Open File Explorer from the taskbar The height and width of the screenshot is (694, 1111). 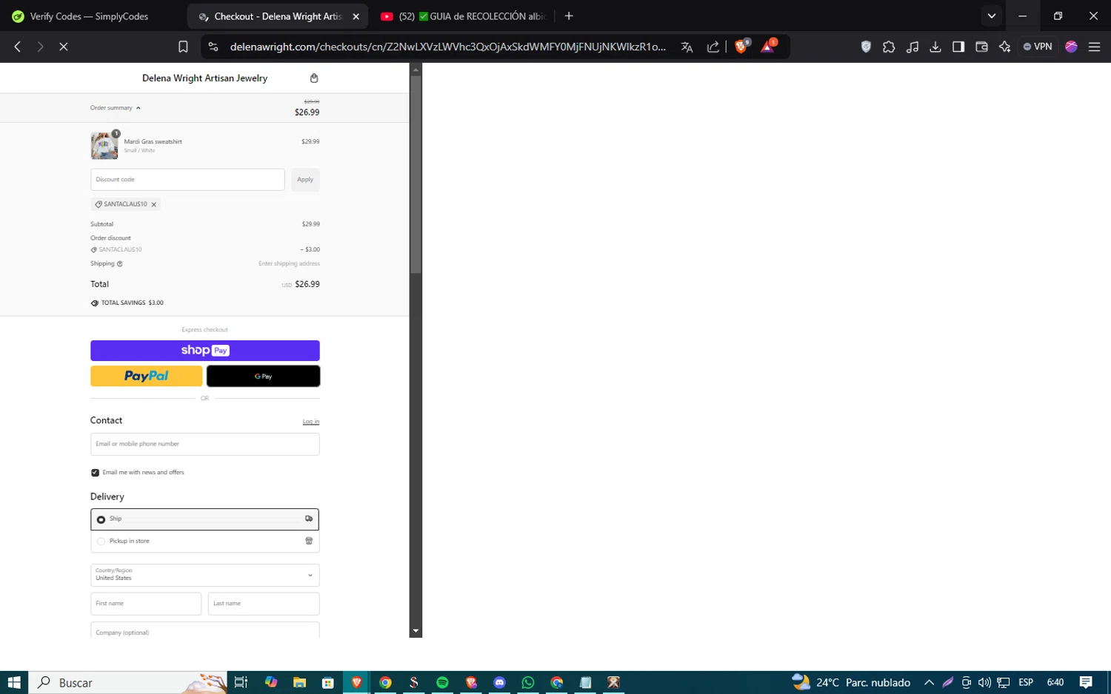[299, 682]
